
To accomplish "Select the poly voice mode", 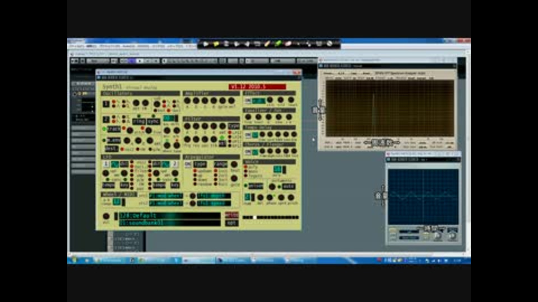I will tap(245, 167).
